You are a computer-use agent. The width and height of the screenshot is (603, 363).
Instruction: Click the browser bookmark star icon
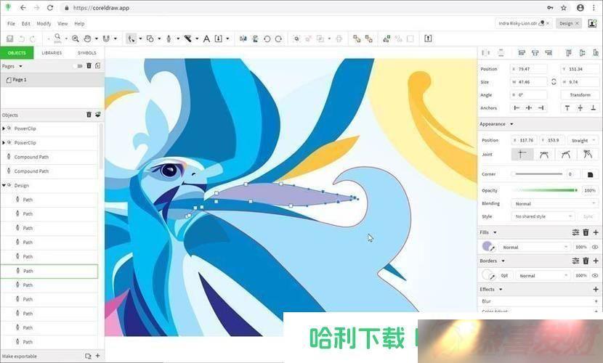coord(563,8)
